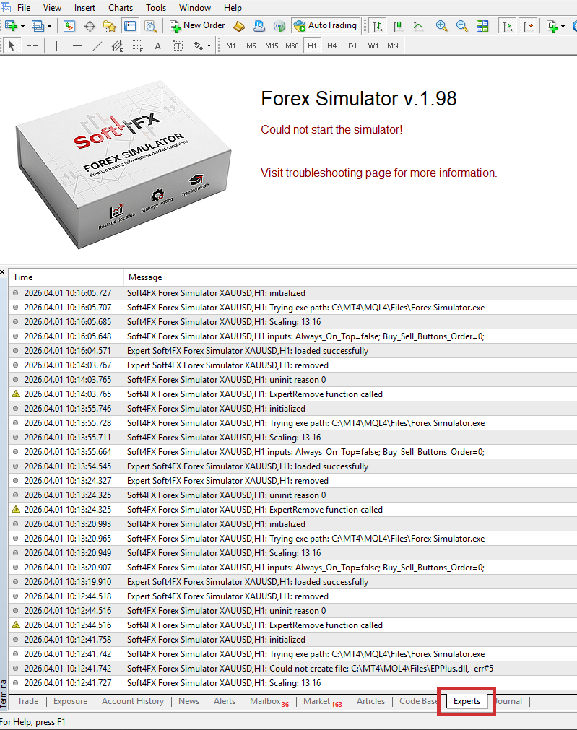
Task: Toggle Chart Shift
Action: 528,26
